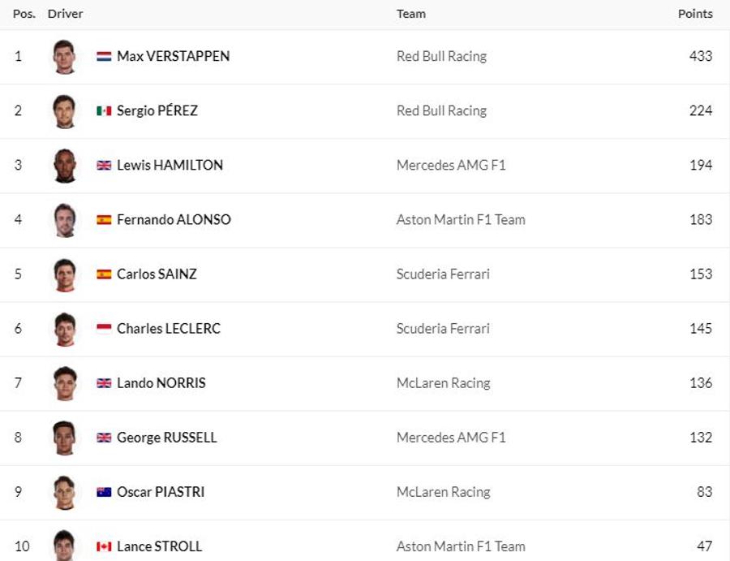The height and width of the screenshot is (561, 730).
Task: Click Oscar Piastri's portrait thumbnail
Action: point(64,493)
